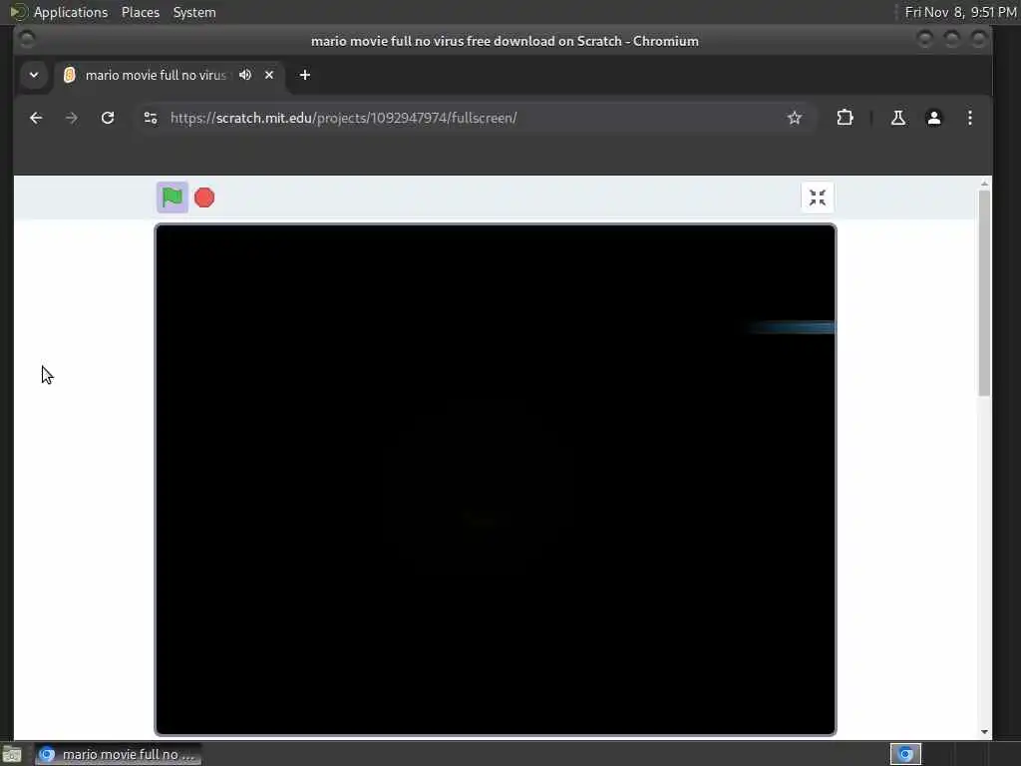
Task: Open the user profile icon
Action: (933, 118)
